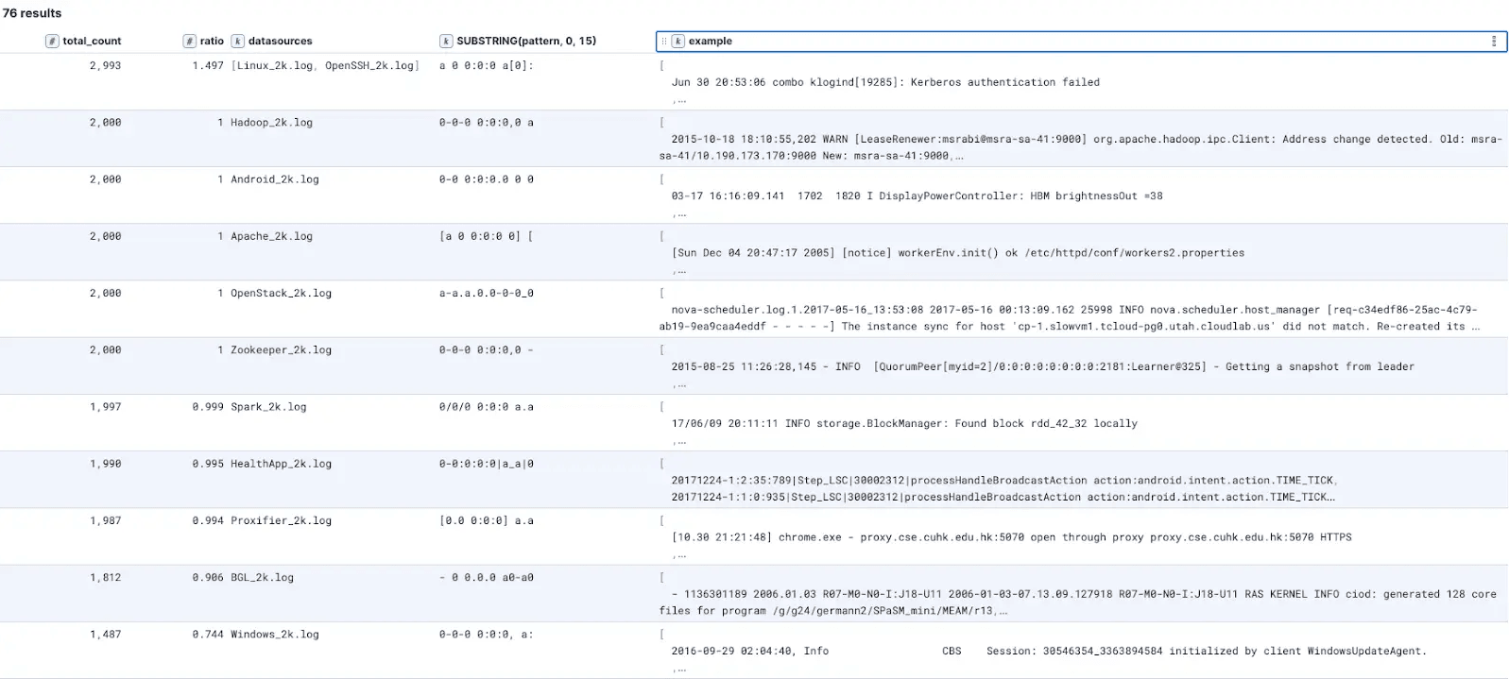Image resolution: width=1509 pixels, height=679 pixels.
Task: Click the keyword icon in the example header
Action: [x=677, y=42]
